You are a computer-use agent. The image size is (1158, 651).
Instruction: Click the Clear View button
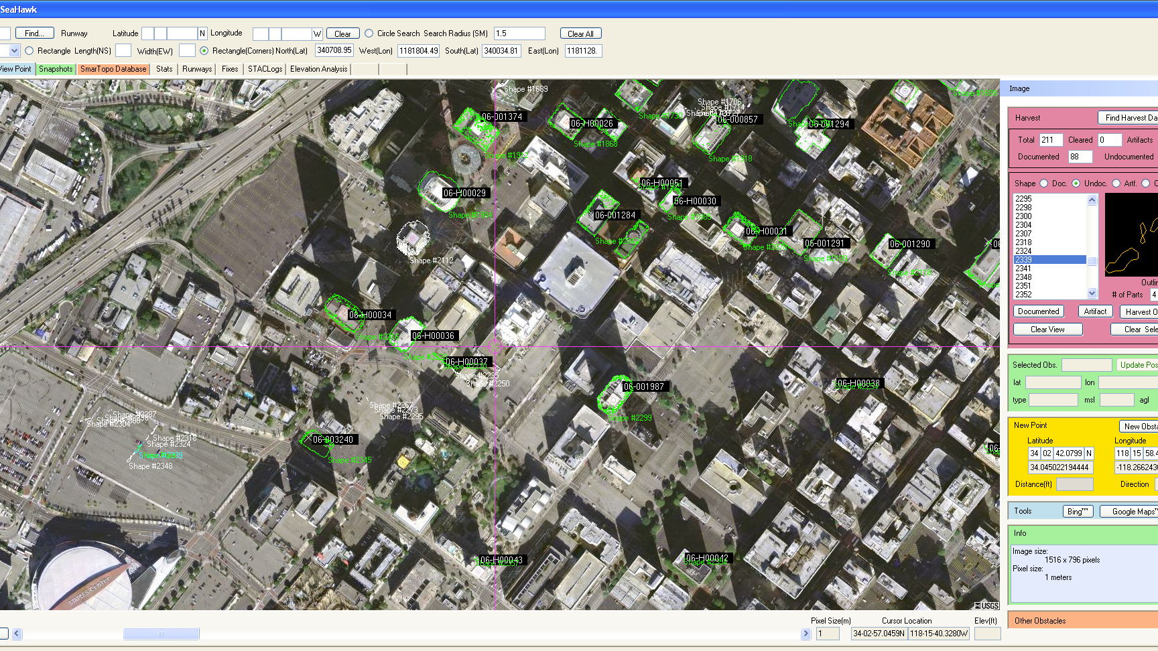pyautogui.click(x=1047, y=330)
